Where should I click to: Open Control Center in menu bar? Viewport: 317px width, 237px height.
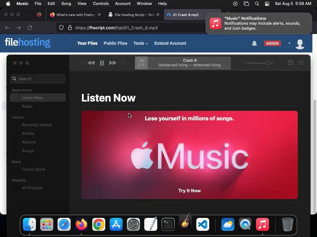267,4
